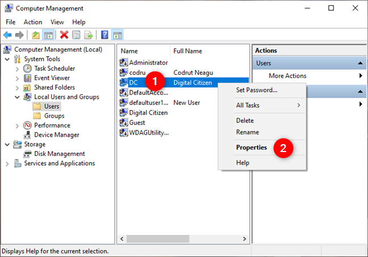
Task: Click the Guest user account icon
Action: click(x=124, y=123)
